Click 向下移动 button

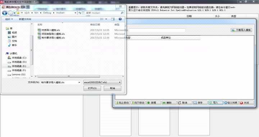(x=138, y=103)
